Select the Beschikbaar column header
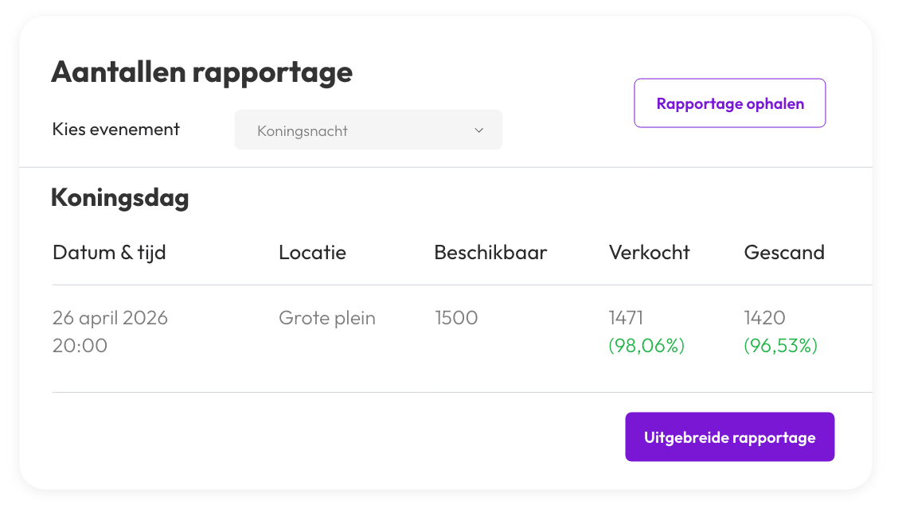The width and height of the screenshot is (902, 508). point(490,253)
